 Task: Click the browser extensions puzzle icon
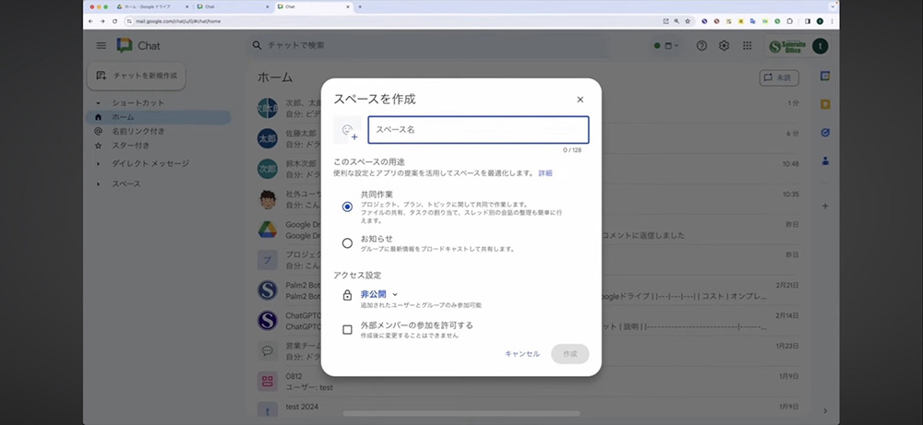coord(789,20)
